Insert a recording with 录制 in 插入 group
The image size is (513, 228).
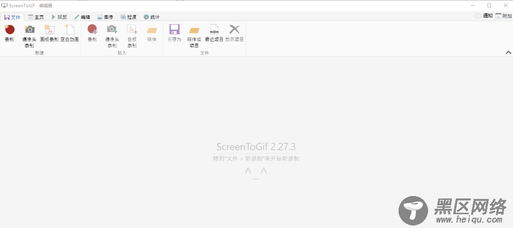[92, 33]
